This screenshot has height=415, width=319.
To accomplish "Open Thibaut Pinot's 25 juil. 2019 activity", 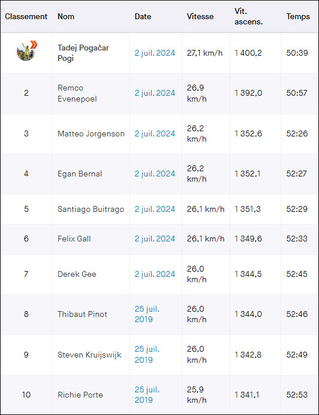I will 147,314.
